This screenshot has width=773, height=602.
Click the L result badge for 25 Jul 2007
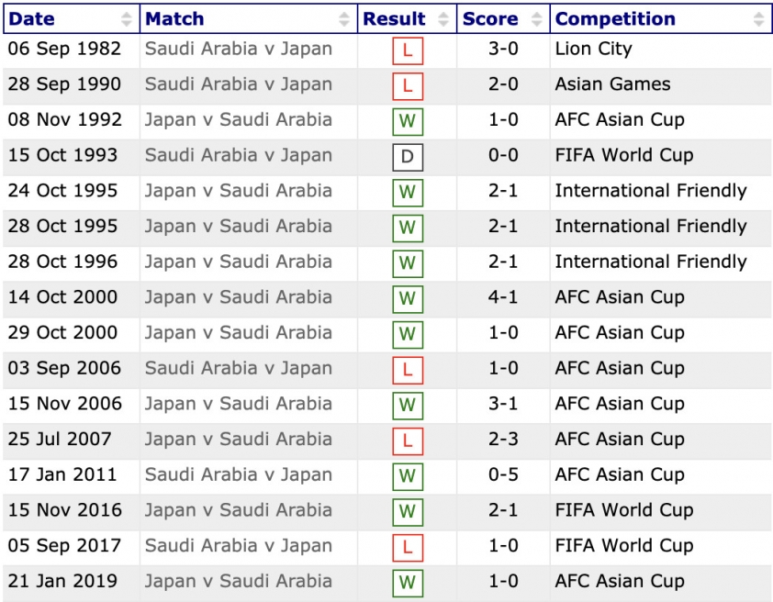408,440
